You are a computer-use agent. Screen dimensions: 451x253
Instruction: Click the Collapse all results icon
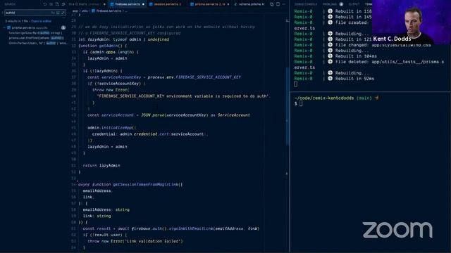[63, 4]
